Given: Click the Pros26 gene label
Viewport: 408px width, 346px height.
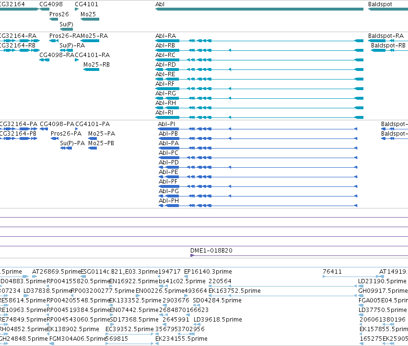Looking at the screenshot, I should pos(59,14).
